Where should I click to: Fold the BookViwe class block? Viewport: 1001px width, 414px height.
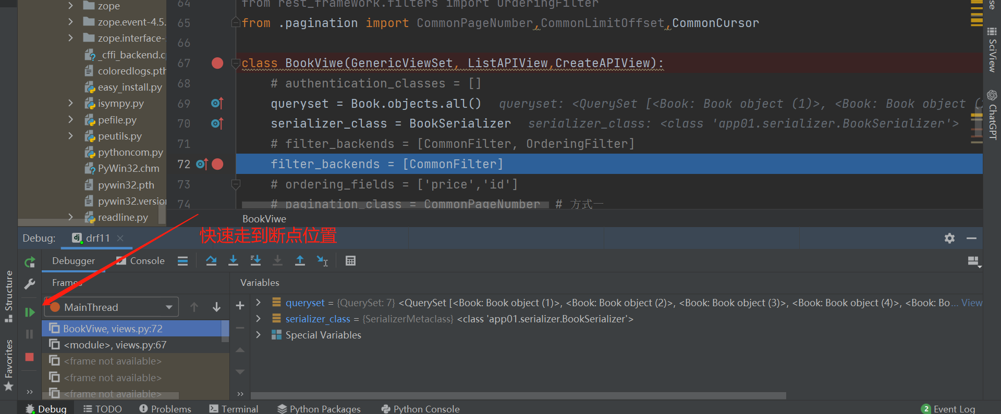[236, 64]
